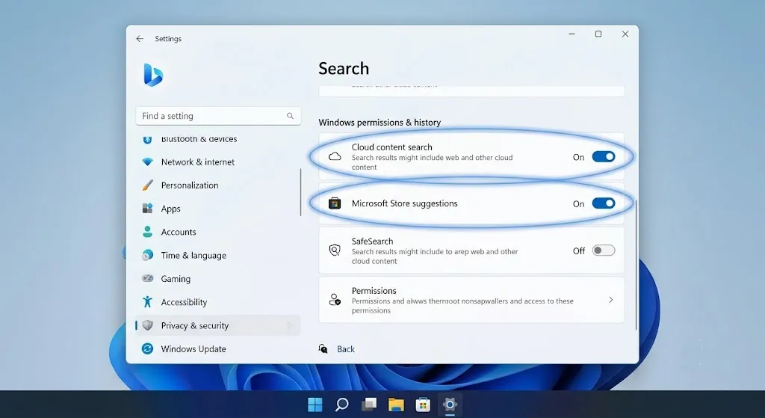Click the Accessibility figure icon
The height and width of the screenshot is (418, 765).
pyautogui.click(x=147, y=302)
